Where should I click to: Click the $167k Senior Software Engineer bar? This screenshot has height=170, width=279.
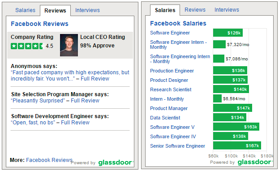click(237, 145)
